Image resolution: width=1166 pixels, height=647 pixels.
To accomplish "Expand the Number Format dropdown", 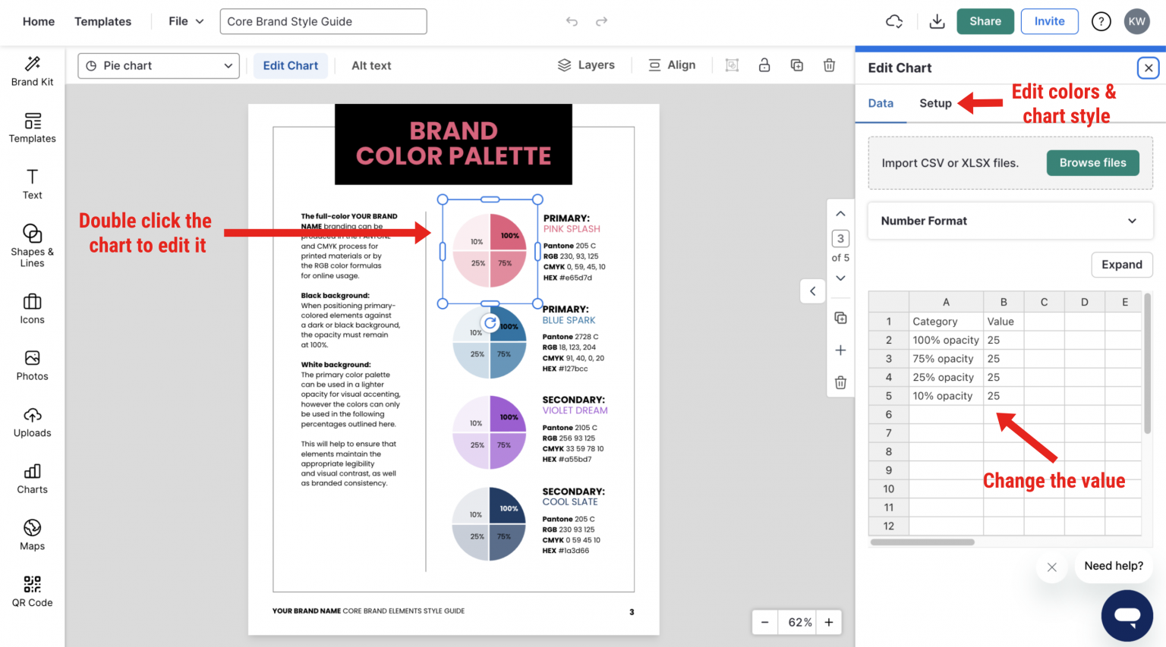I will (1010, 221).
